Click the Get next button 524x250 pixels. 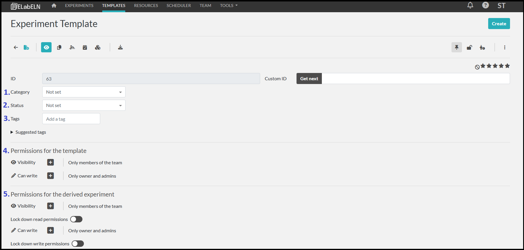pyautogui.click(x=309, y=79)
